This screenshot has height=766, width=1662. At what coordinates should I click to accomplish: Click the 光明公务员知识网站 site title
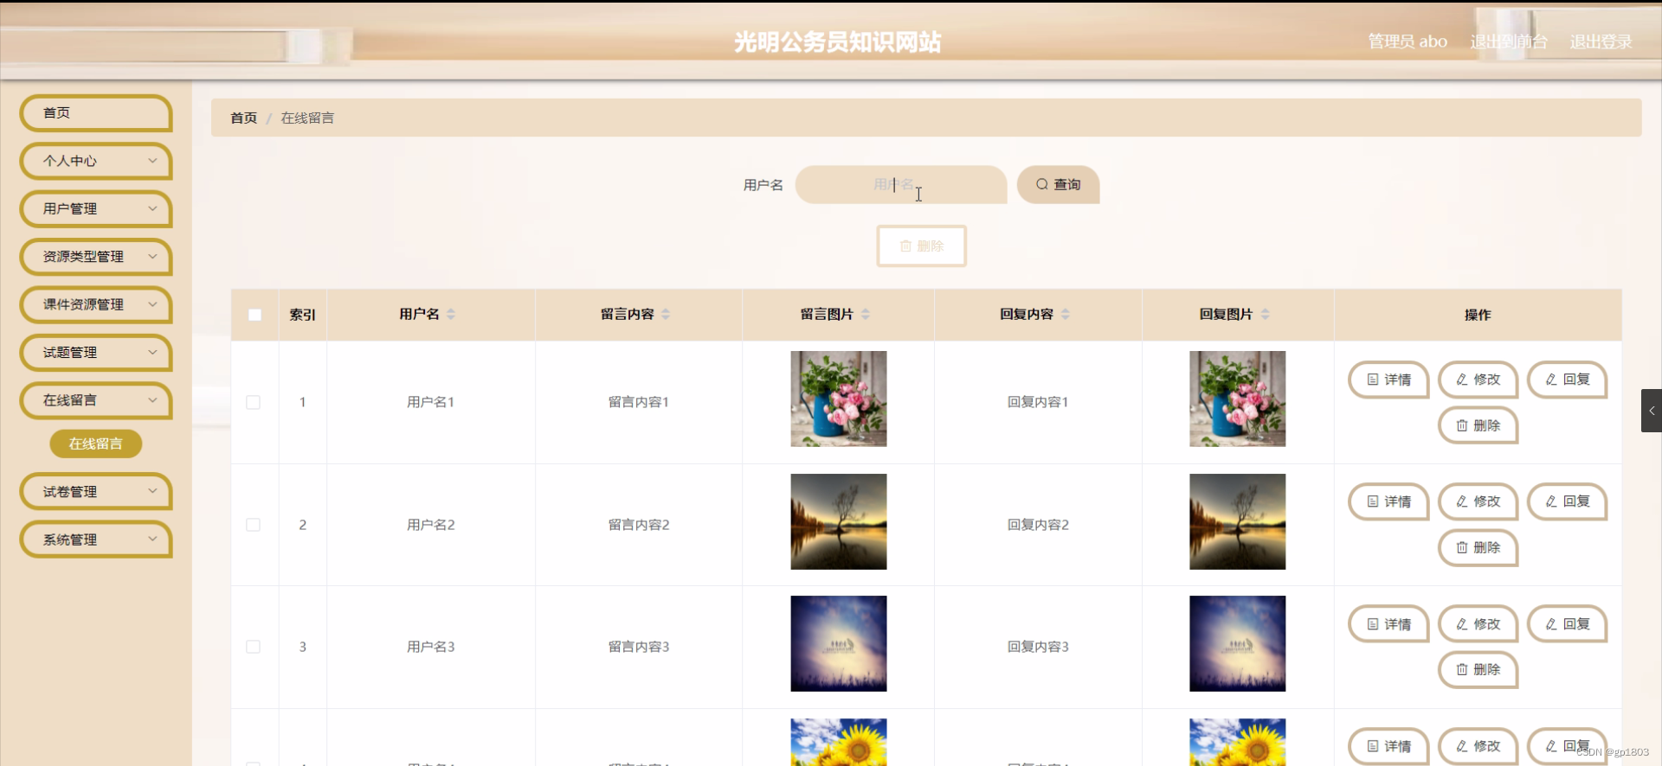(837, 41)
